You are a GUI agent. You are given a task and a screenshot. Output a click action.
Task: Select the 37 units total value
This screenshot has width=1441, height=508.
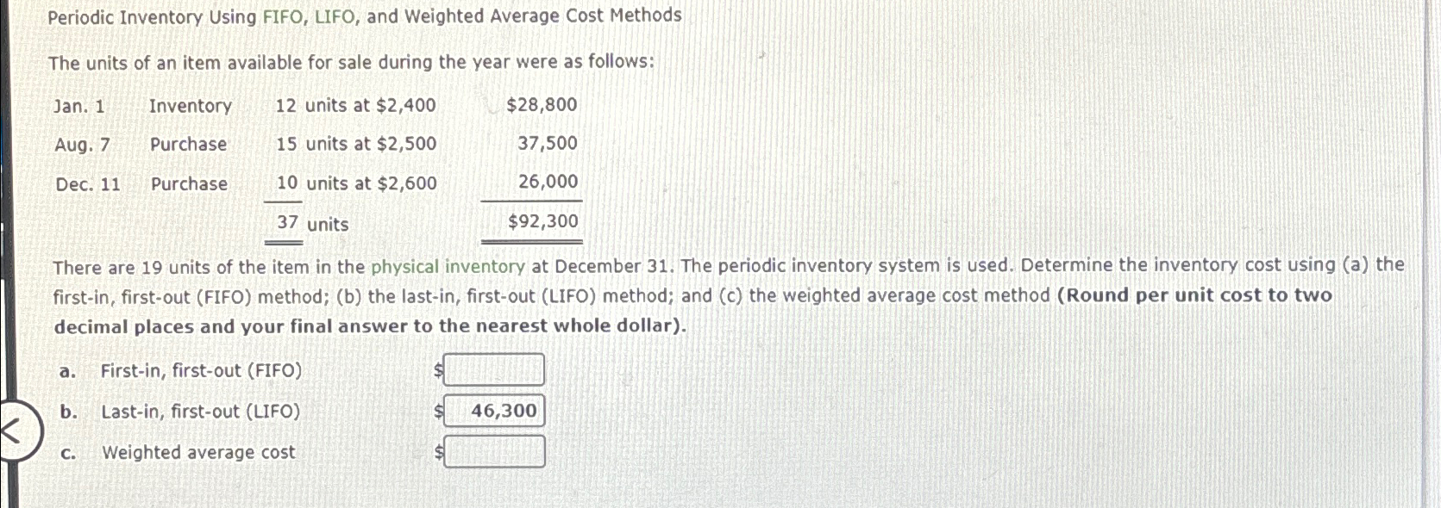310,224
